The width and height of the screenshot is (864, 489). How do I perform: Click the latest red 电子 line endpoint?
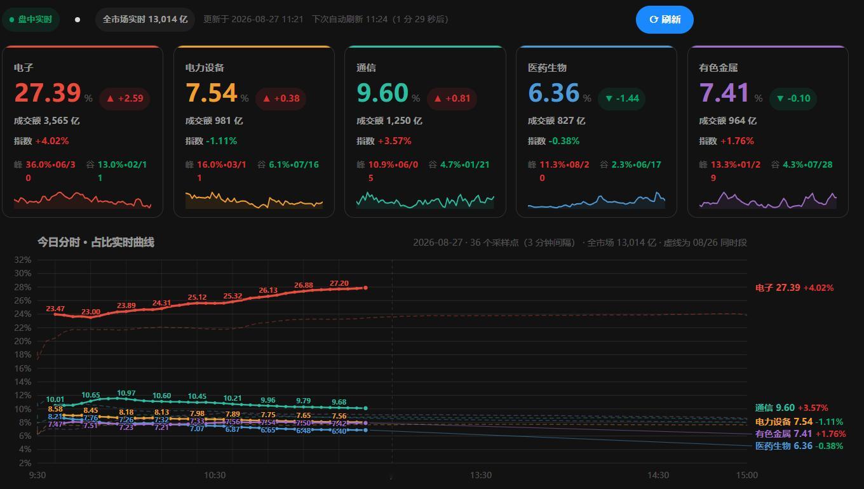point(365,288)
